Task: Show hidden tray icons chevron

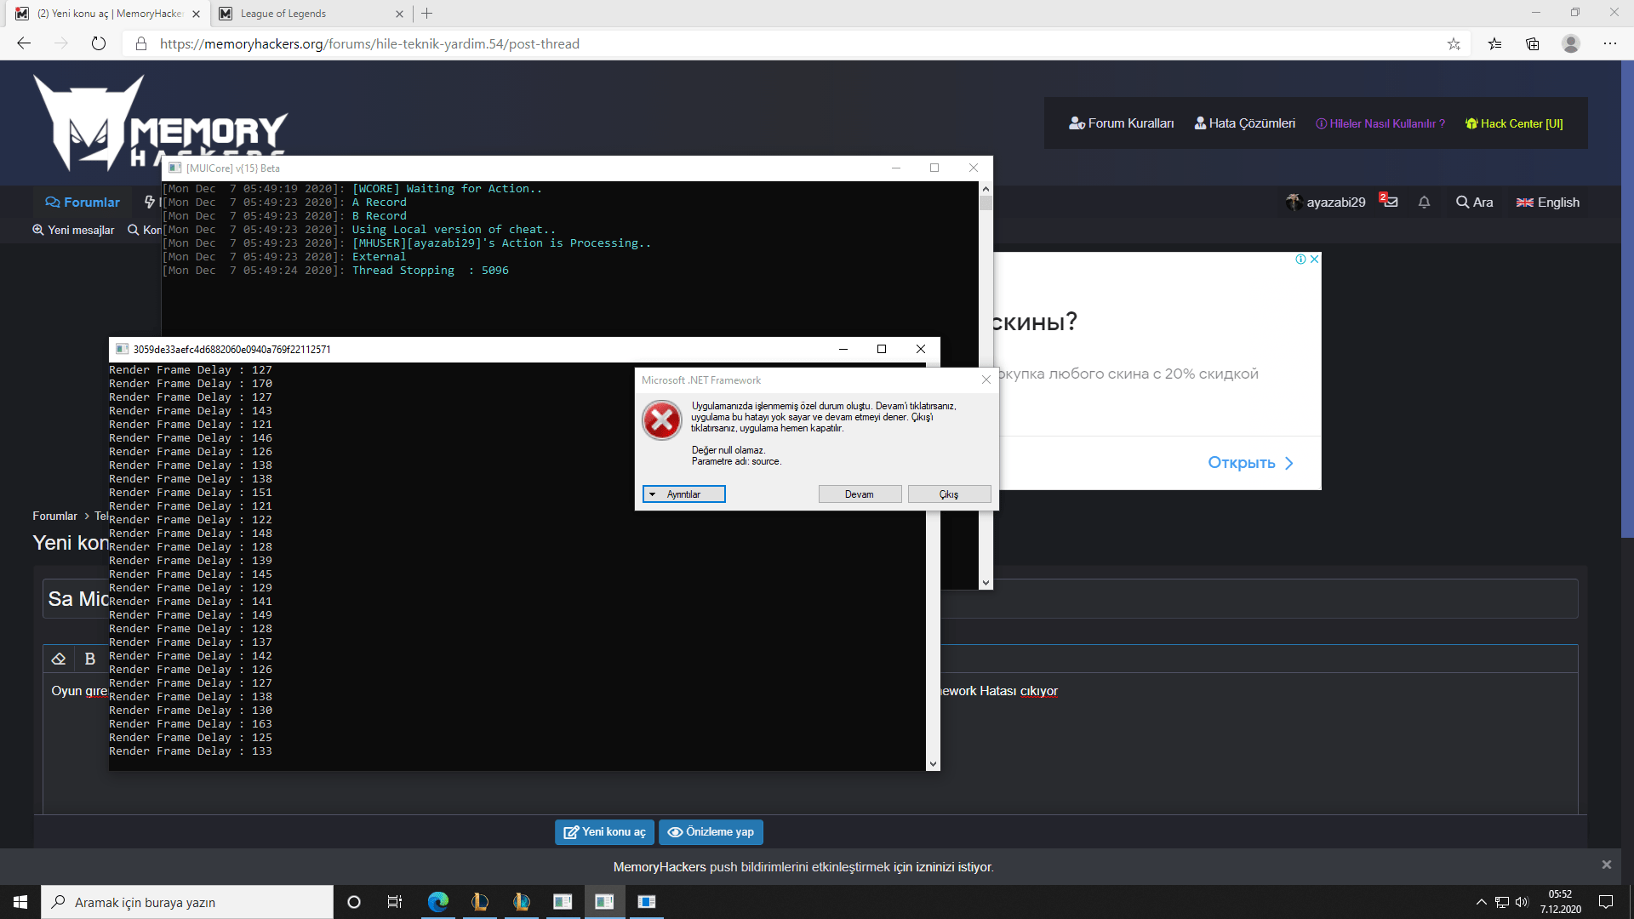Action: point(1481,902)
